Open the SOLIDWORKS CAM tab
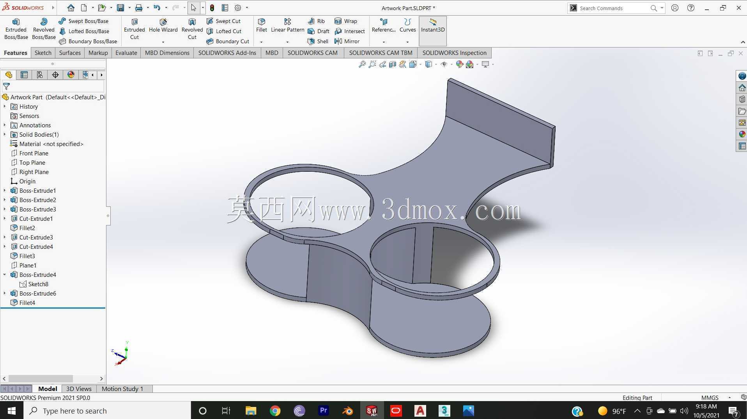 click(313, 53)
